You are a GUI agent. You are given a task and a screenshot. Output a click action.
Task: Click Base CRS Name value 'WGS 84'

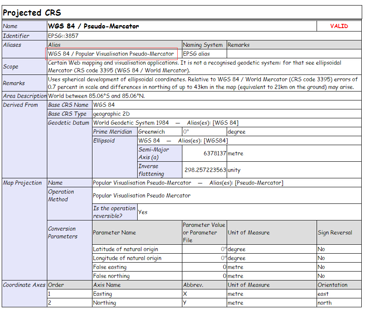coord(104,105)
